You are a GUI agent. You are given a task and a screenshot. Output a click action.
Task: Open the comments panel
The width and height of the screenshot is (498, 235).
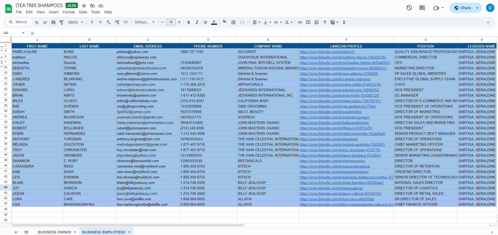pos(422,8)
